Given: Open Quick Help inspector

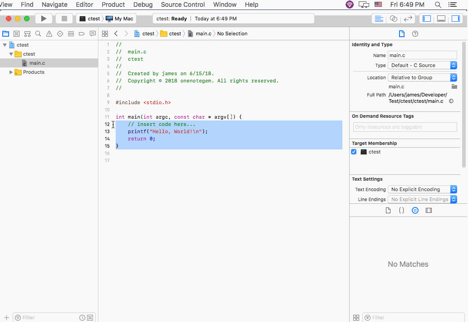Looking at the screenshot, I should point(415,34).
